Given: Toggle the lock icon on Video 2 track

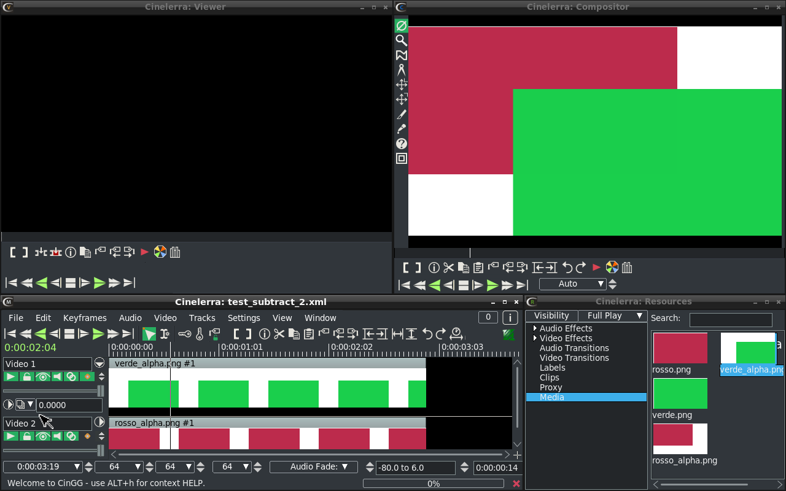Looking at the screenshot, I should tap(26, 436).
